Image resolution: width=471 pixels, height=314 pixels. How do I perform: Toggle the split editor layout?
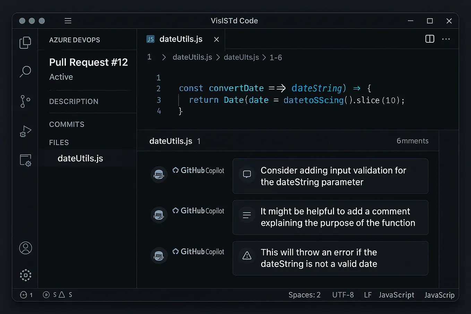(x=429, y=39)
